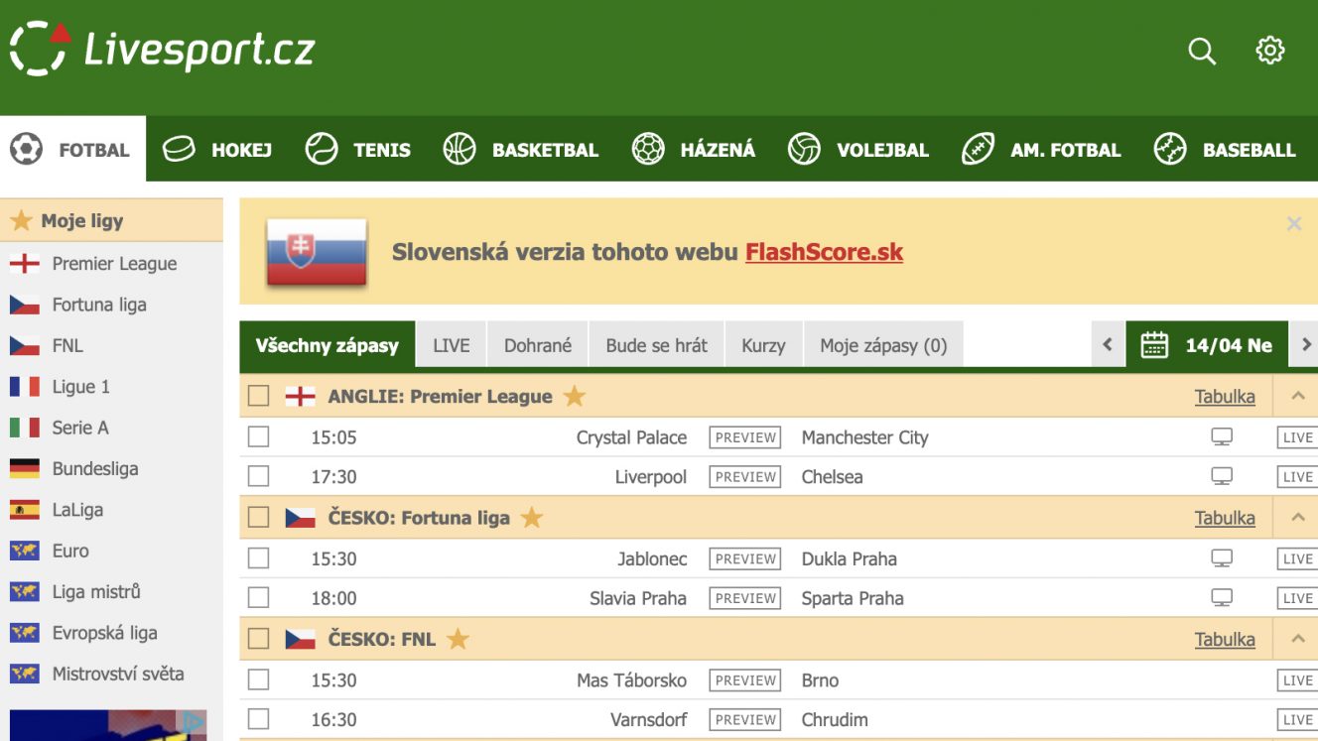Viewport: 1318px width, 741px height.
Task: Click TV icon for Jablonec match
Action: [1222, 559]
